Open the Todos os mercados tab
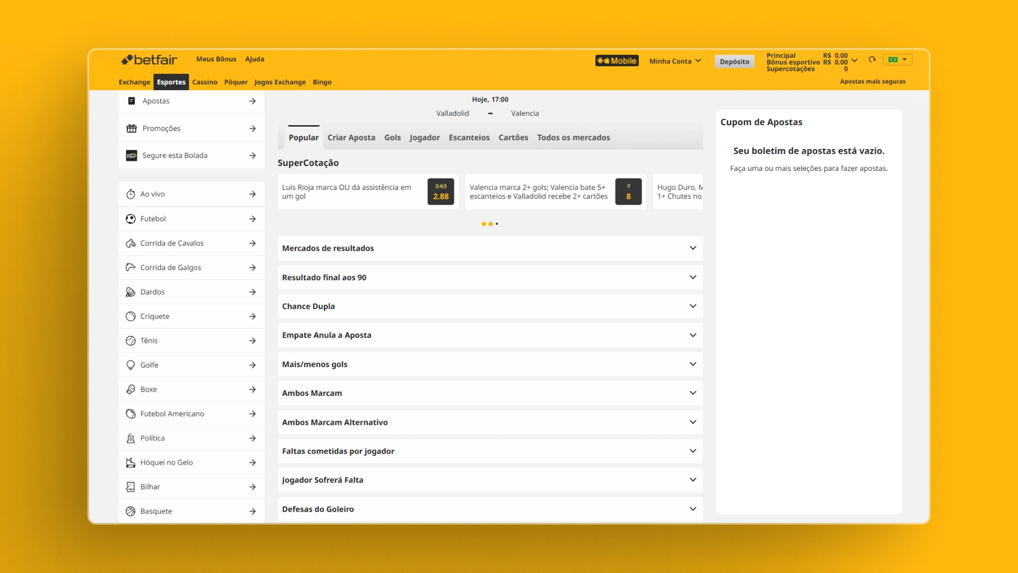Viewport: 1018px width, 573px height. point(574,137)
